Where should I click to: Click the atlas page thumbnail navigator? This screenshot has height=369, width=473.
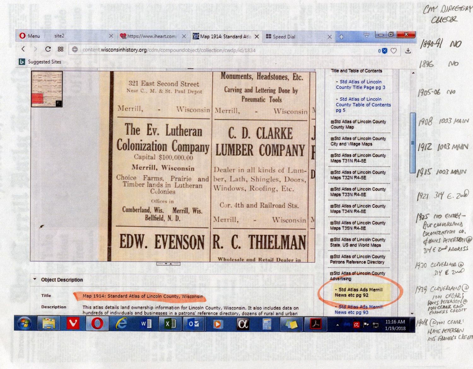click(x=47, y=89)
